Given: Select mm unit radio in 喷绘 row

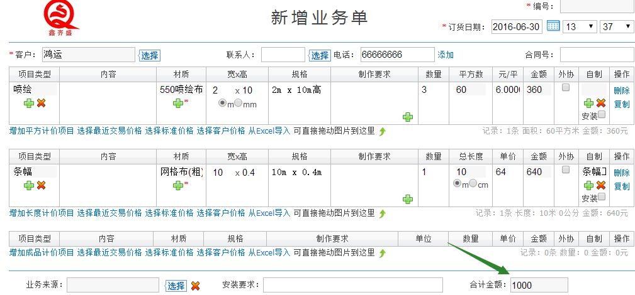Looking at the screenshot, I should tap(238, 104).
